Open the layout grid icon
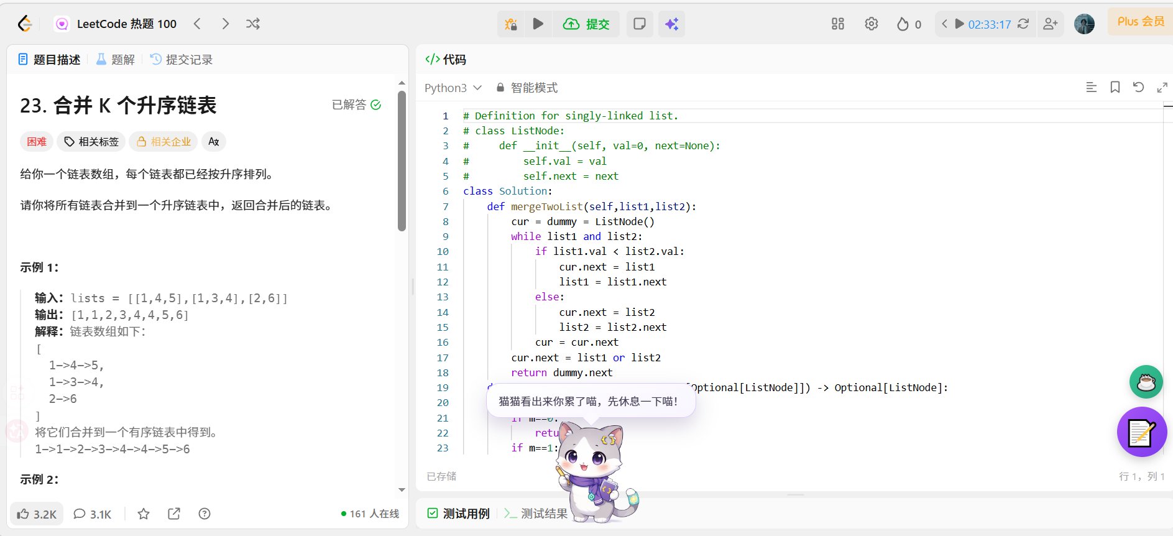The height and width of the screenshot is (536, 1173). [x=838, y=24]
